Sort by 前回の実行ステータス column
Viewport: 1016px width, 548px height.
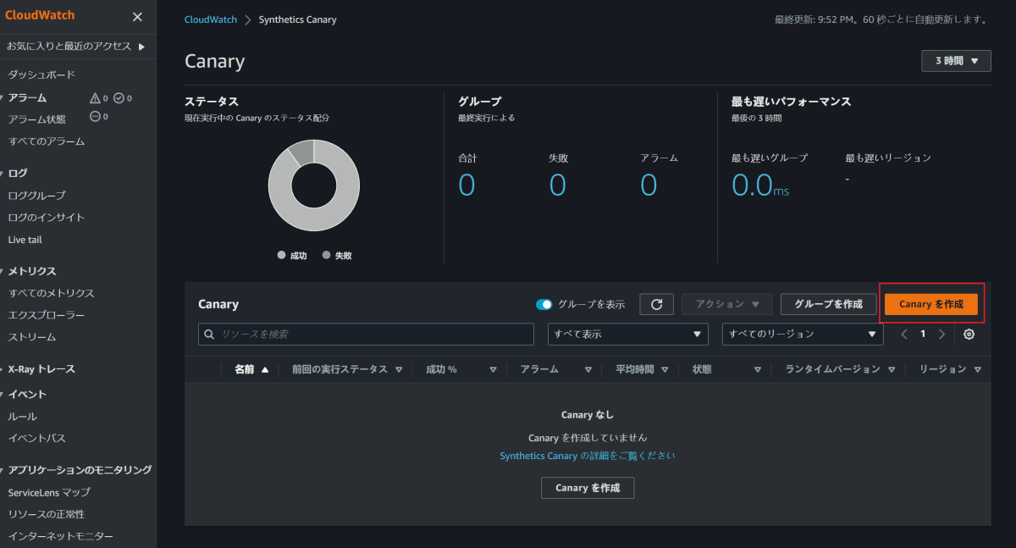pyautogui.click(x=346, y=369)
